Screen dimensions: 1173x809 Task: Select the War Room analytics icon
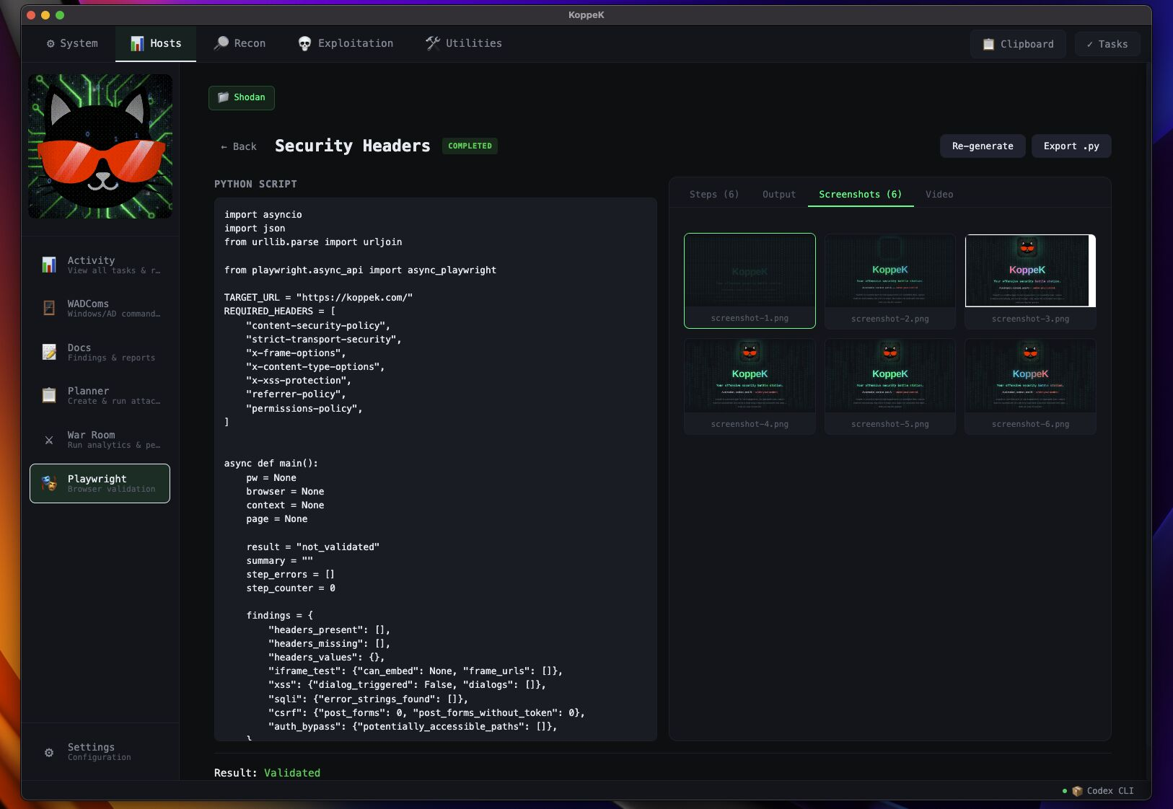[49, 440]
